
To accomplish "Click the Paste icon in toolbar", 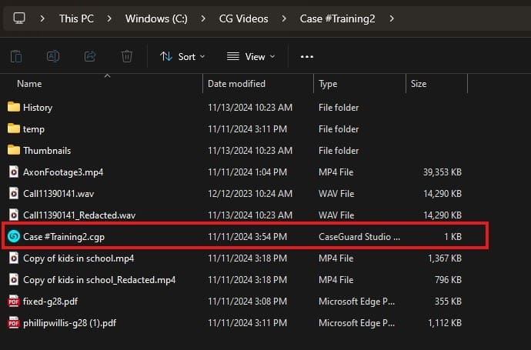I will 16,56.
